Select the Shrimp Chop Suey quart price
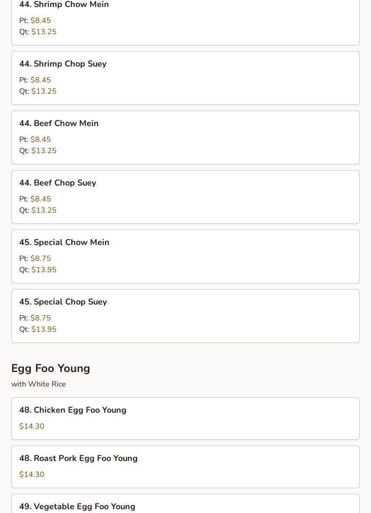Image resolution: width=371 pixels, height=513 pixels. pos(44,91)
